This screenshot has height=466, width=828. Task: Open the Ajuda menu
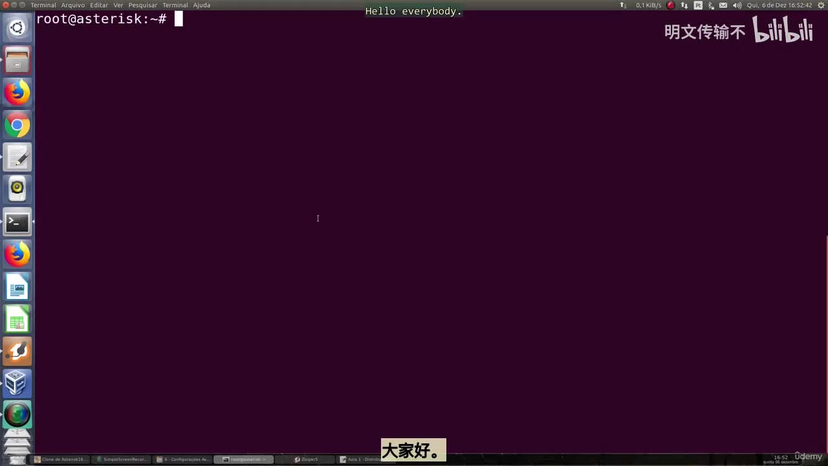tap(202, 5)
